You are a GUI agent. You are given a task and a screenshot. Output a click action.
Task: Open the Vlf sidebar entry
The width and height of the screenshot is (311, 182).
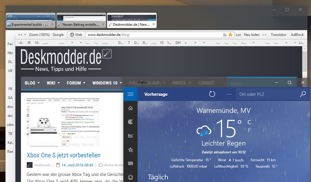[10, 71]
